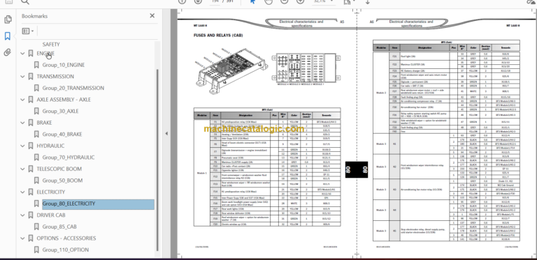537x260 pixels.
Task: Select the AXLE ASSEMBLY - AXLE bookmark
Action: (x=64, y=100)
